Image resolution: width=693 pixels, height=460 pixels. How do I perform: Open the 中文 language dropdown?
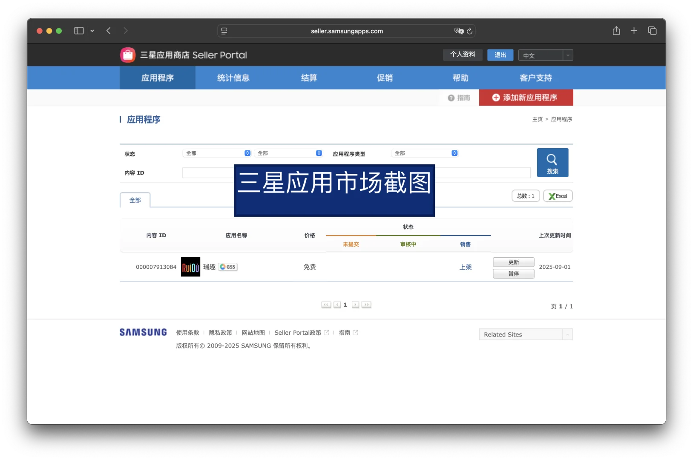tap(546, 55)
